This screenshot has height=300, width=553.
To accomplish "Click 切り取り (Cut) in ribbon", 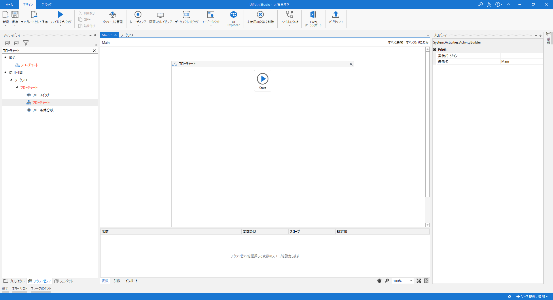I will 87,13.
